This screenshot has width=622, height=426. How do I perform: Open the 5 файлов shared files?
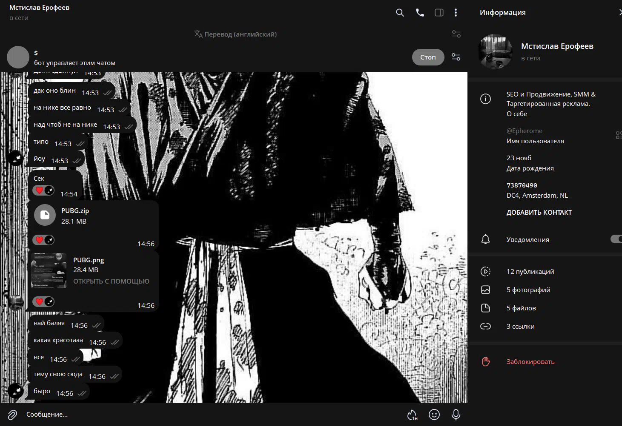tap(521, 308)
